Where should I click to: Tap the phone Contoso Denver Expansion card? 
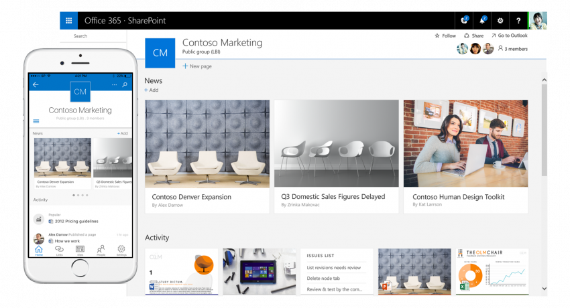click(x=62, y=163)
